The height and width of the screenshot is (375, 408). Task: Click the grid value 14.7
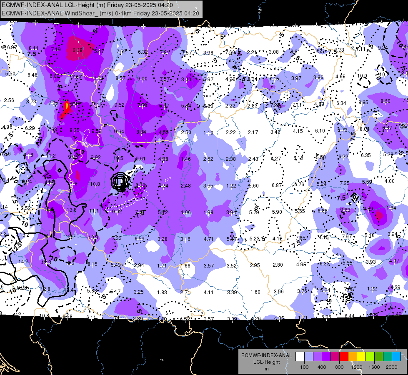pos(23,261)
